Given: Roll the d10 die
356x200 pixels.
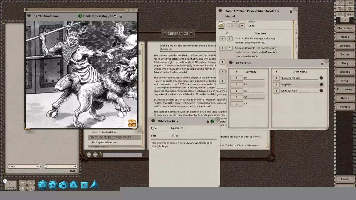Looking at the screenshot, I should coord(63,185).
